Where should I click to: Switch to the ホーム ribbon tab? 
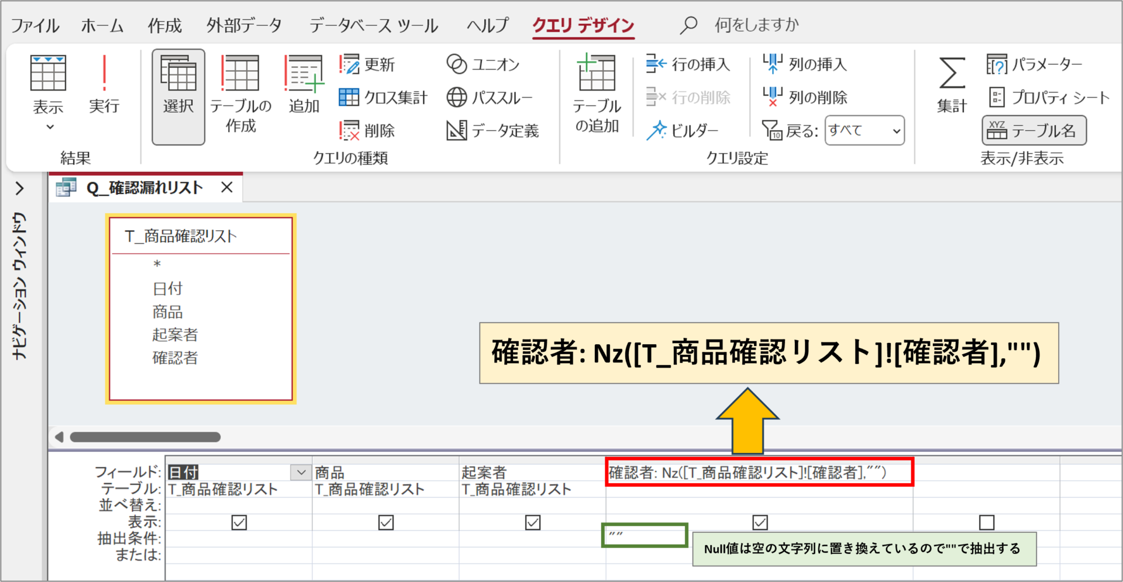(x=102, y=25)
